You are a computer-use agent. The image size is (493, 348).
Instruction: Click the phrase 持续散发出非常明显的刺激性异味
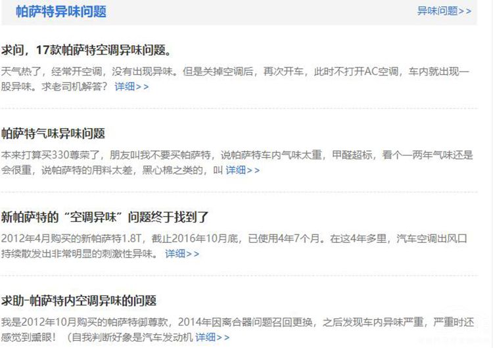point(79,253)
